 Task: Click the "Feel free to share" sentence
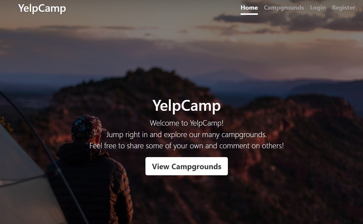coord(187,146)
